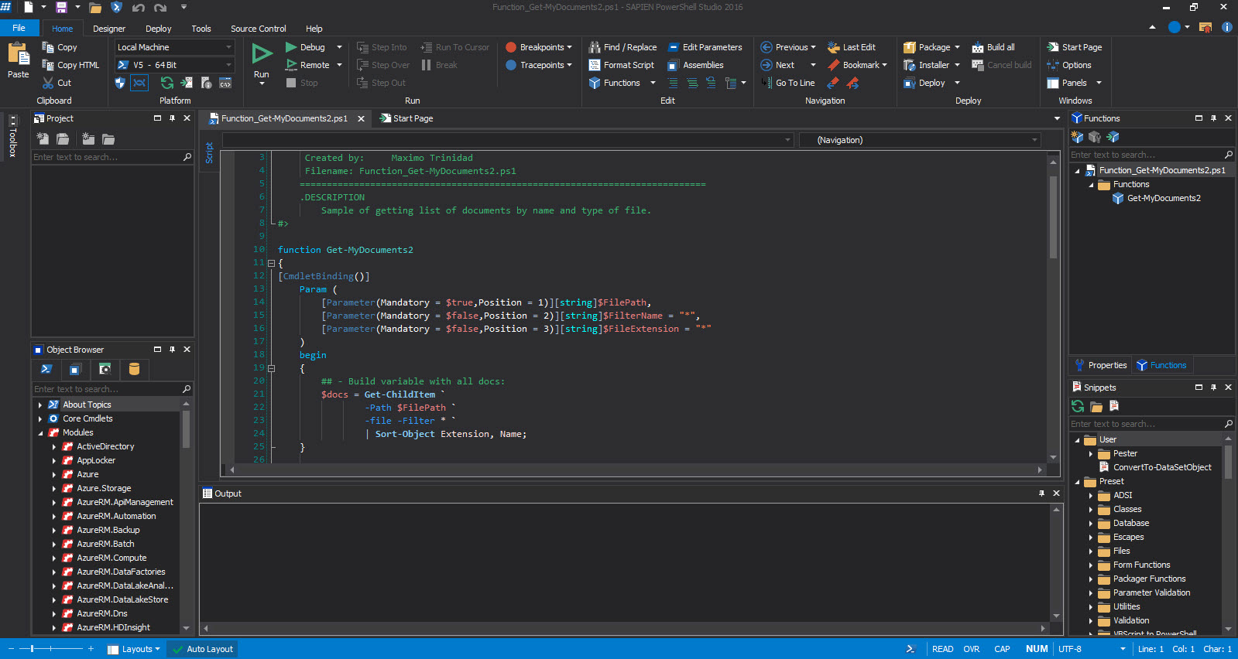Expand the Pester snippets folder
Viewport: 1238px width, 659px height.
tap(1091, 453)
